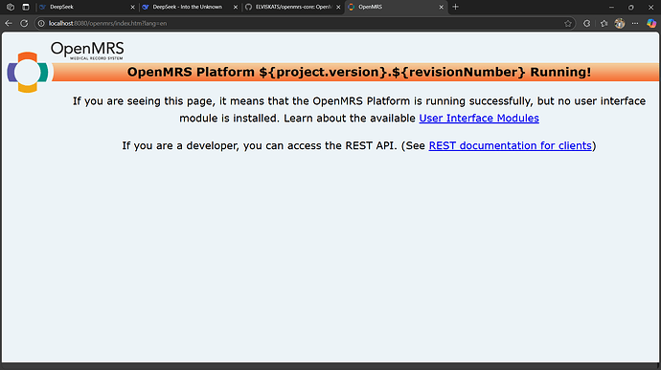Switch to DeepSeek - Into the Unknown tab
Image resolution: width=661 pixels, height=370 pixels.
190,7
